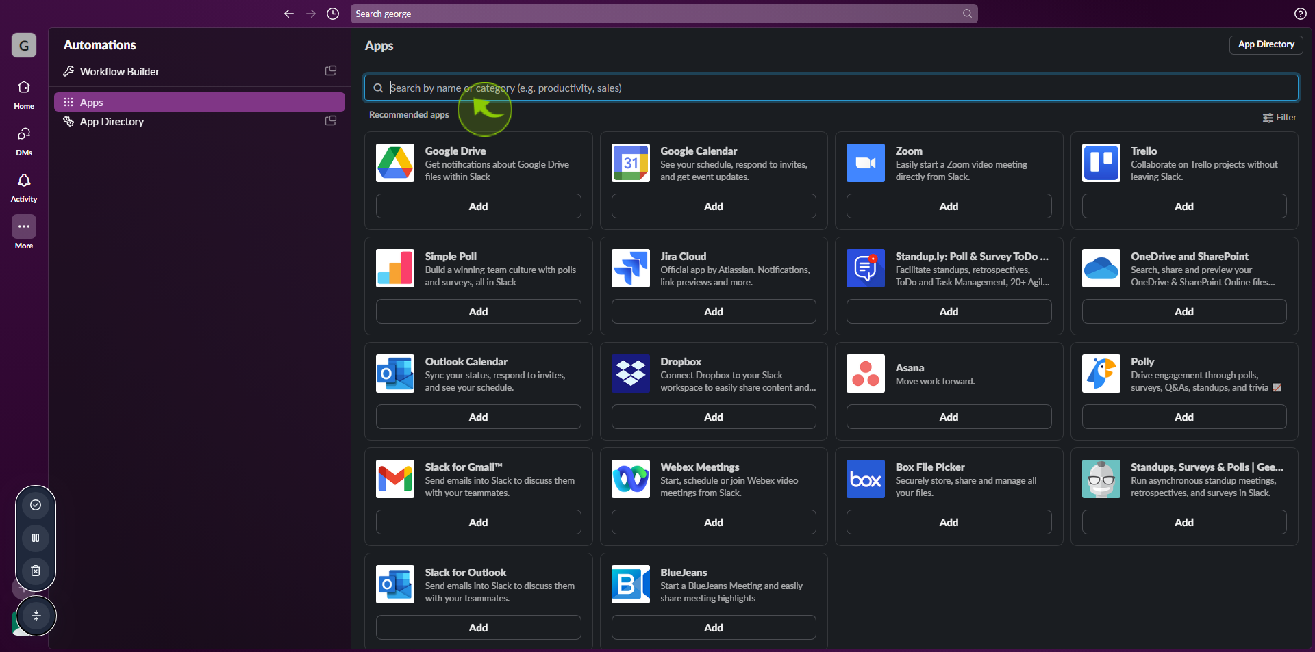This screenshot has height=652, width=1315.
Task: Add the Slack for Outlook app
Action: [478, 627]
